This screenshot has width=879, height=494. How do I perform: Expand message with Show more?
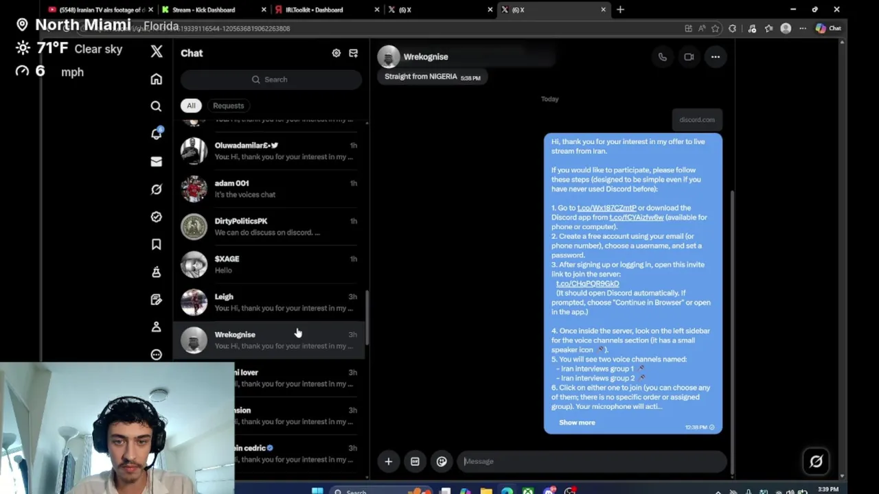pyautogui.click(x=577, y=423)
